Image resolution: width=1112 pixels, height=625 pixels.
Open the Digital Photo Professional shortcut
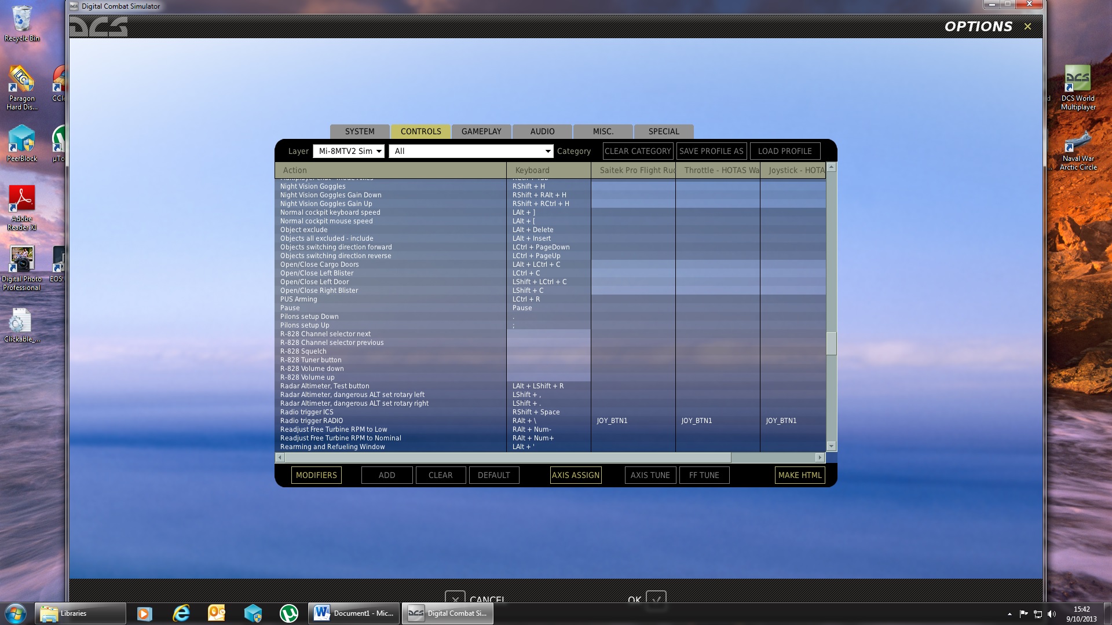tap(22, 268)
